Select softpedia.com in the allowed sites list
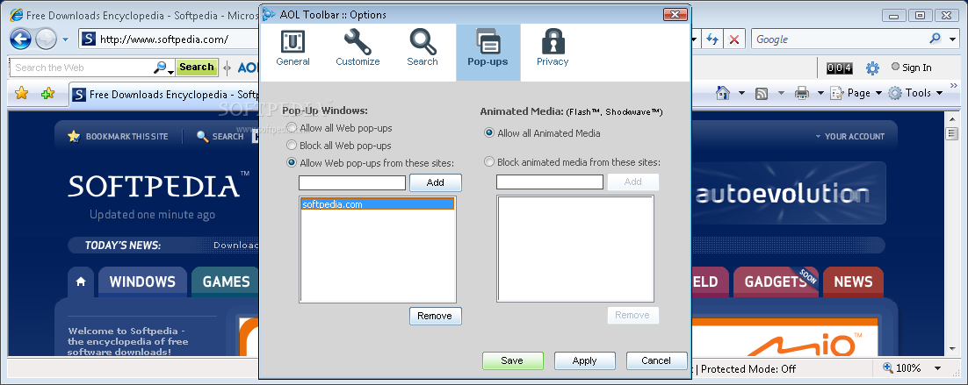The image size is (968, 385). click(x=377, y=204)
